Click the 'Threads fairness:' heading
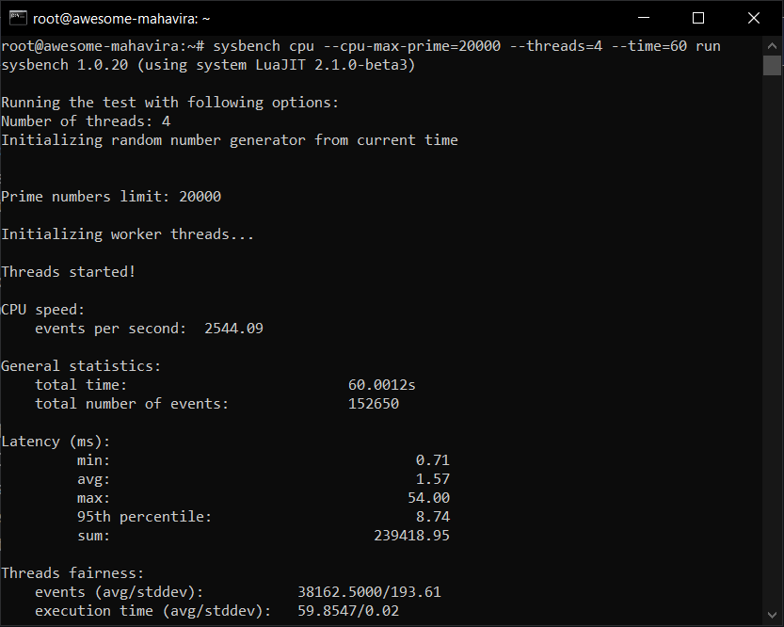 [x=72, y=573]
